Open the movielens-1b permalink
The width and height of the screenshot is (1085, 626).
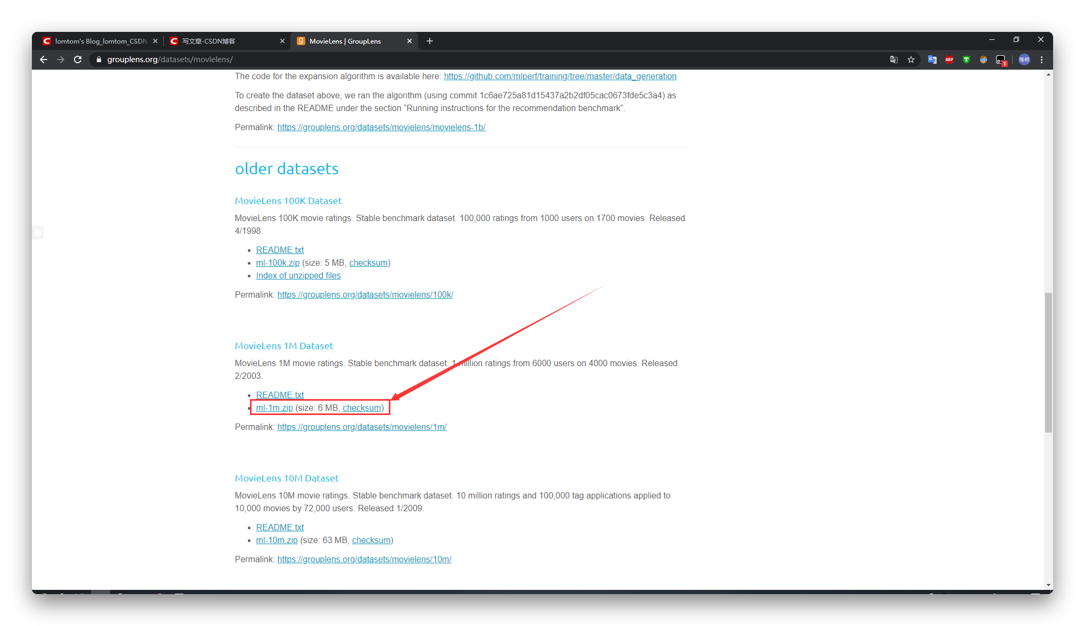(381, 128)
